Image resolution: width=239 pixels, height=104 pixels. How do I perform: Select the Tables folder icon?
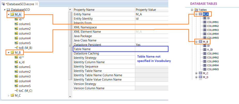tap(196, 10)
